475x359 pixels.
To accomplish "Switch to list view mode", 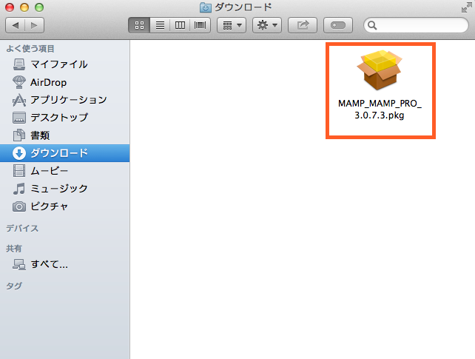I will pos(159,25).
